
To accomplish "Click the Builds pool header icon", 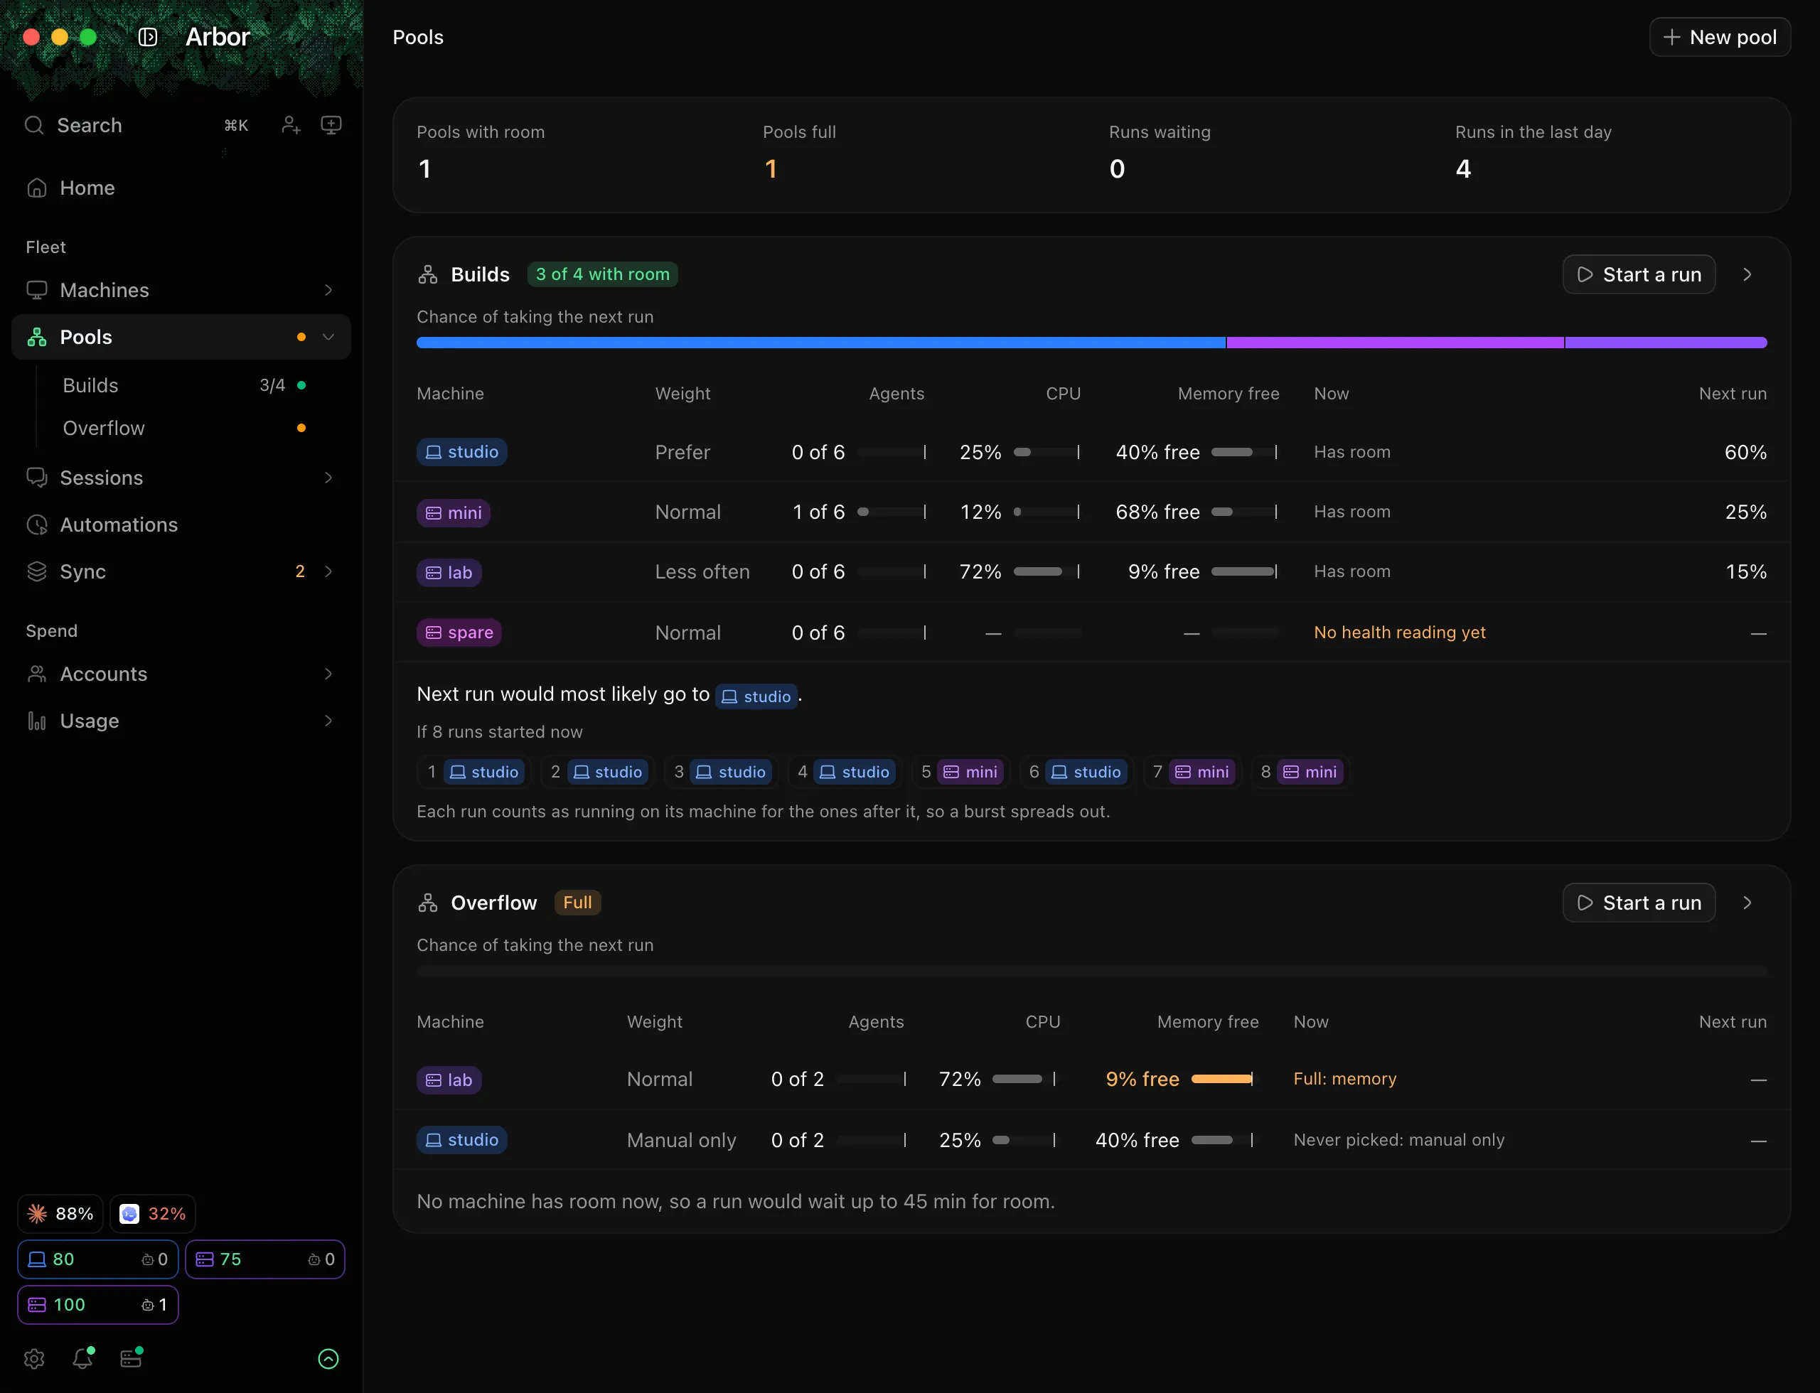I will [428, 274].
